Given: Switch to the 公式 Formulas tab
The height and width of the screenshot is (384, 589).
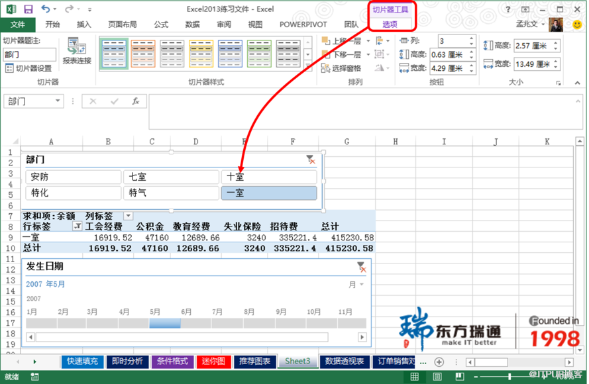Looking at the screenshot, I should click(x=161, y=24).
